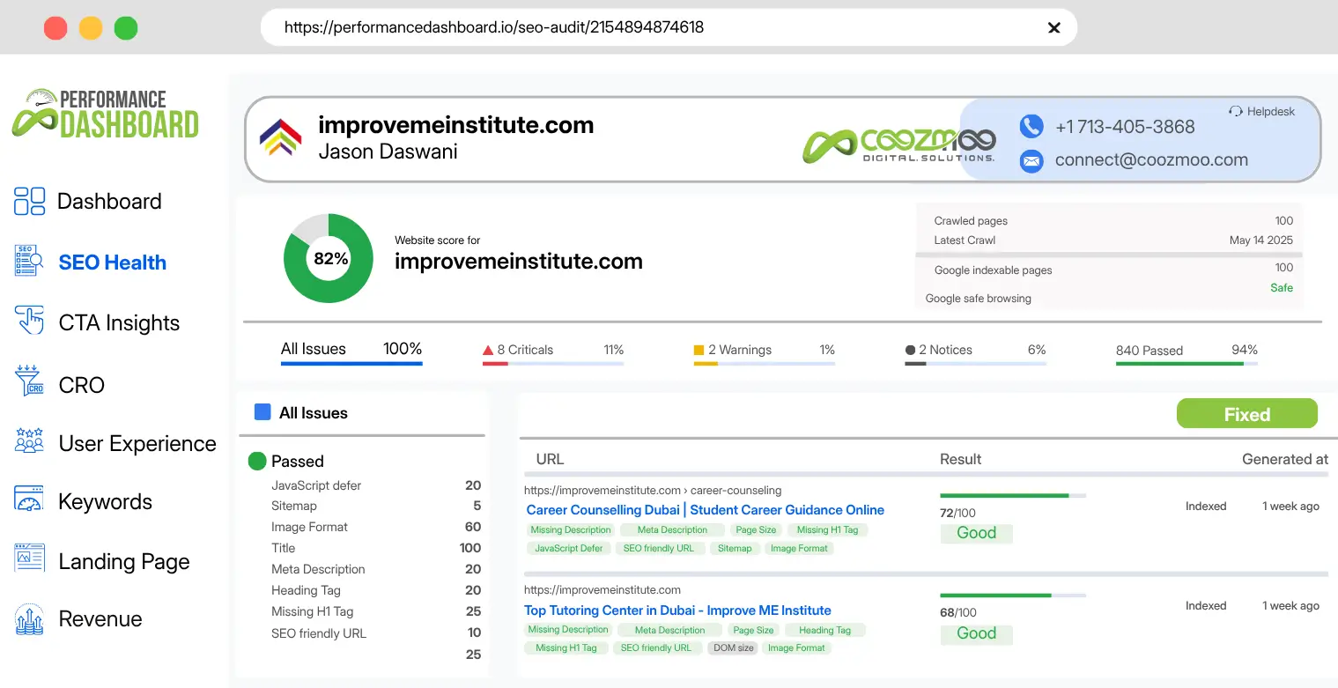This screenshot has width=1338, height=688.
Task: Click the green Passed circle icon
Action: 257,461
